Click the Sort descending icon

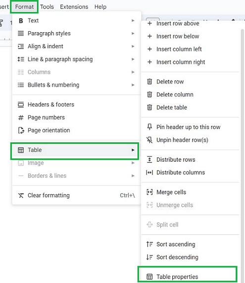[149, 257]
